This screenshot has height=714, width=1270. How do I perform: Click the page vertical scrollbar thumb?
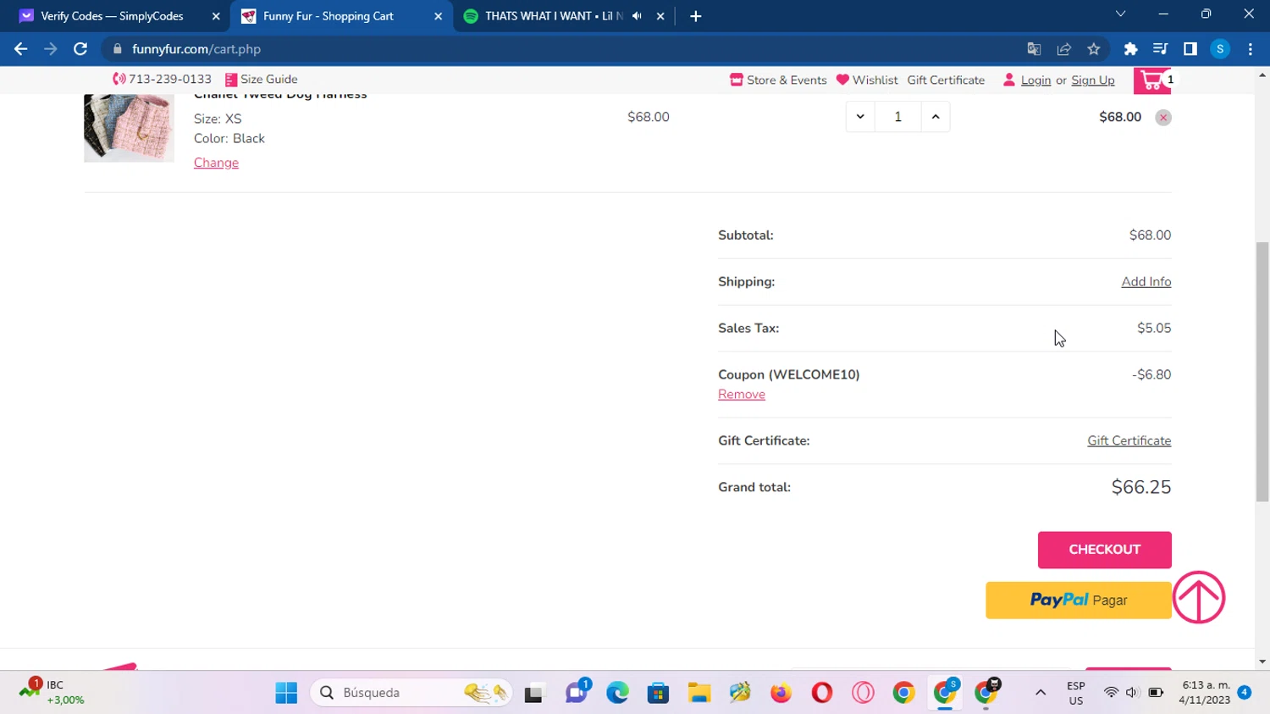(x=1262, y=372)
